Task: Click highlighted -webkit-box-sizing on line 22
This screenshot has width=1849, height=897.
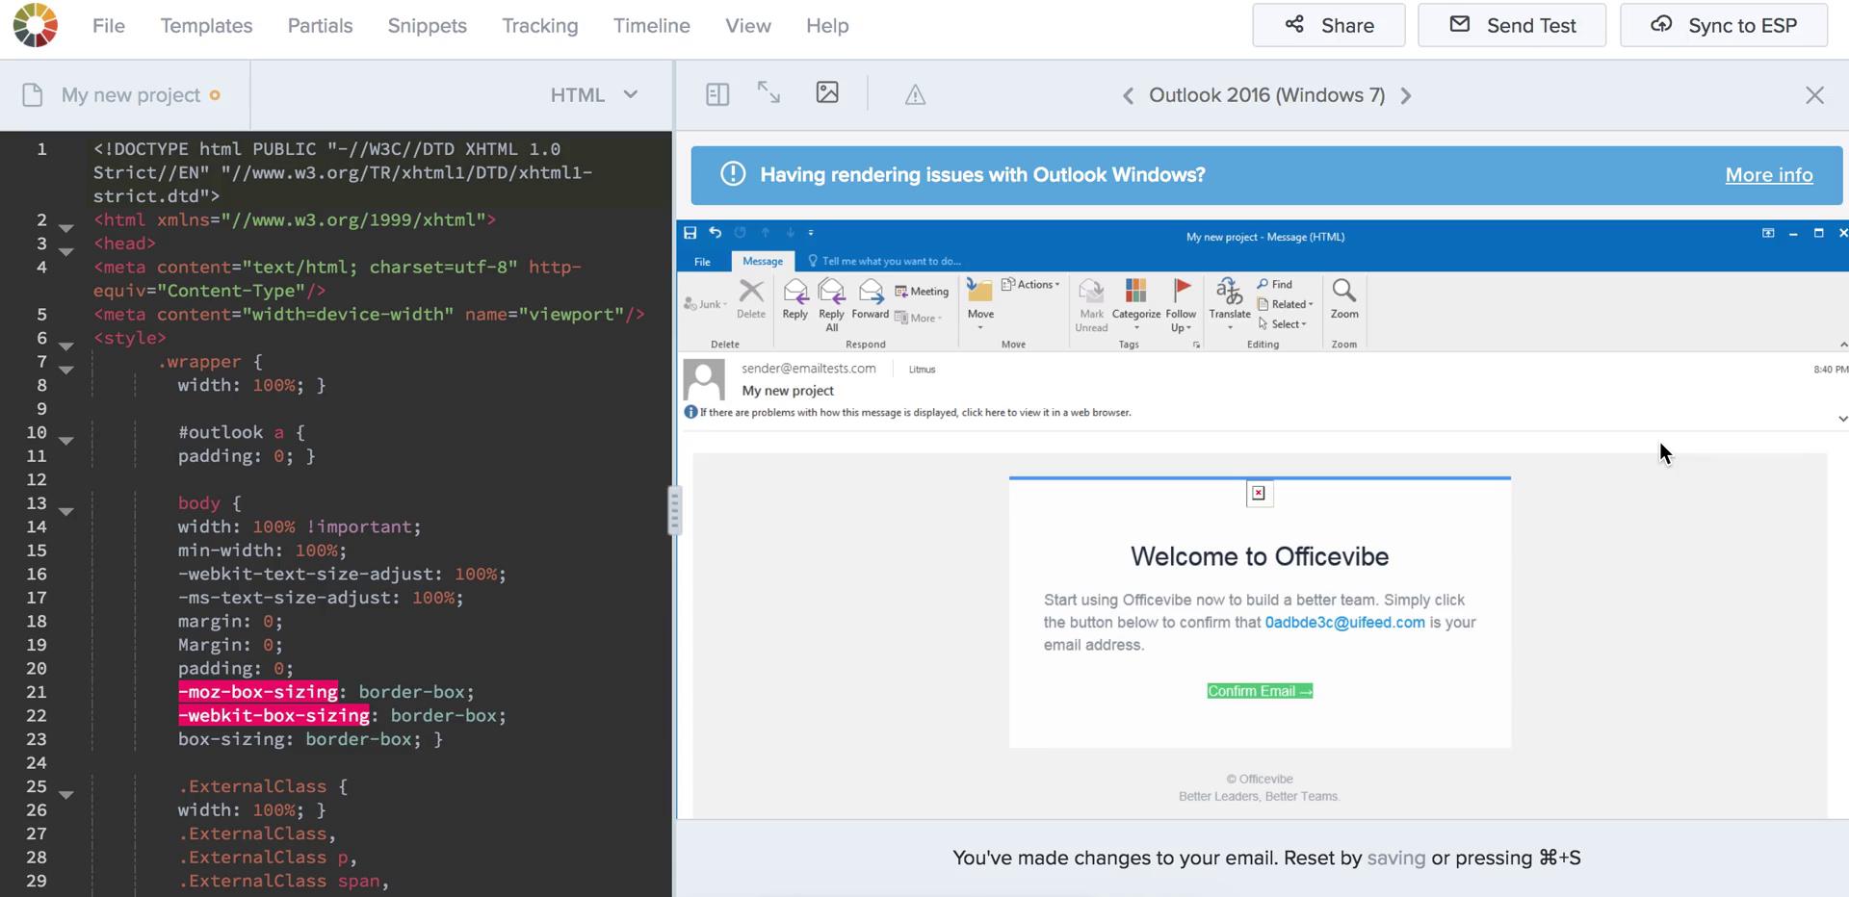Action: 273,715
